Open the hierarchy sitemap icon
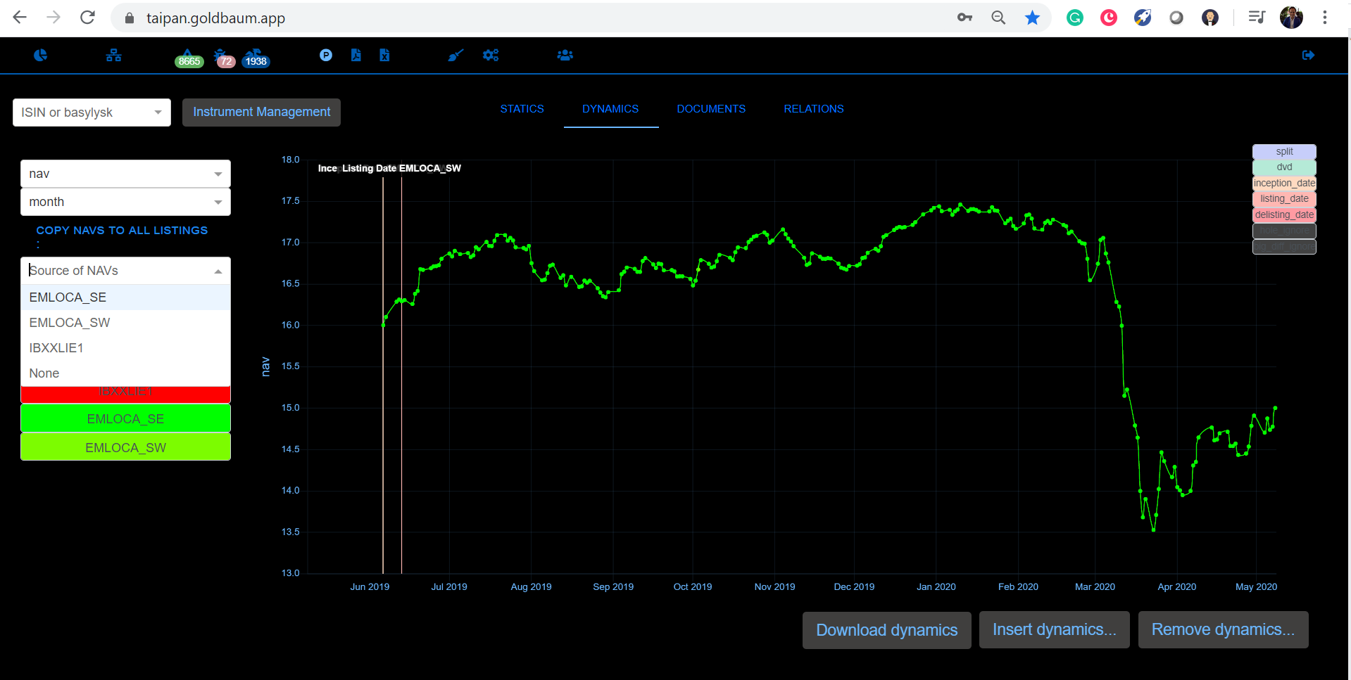Viewport: 1351px width, 680px height. (114, 55)
